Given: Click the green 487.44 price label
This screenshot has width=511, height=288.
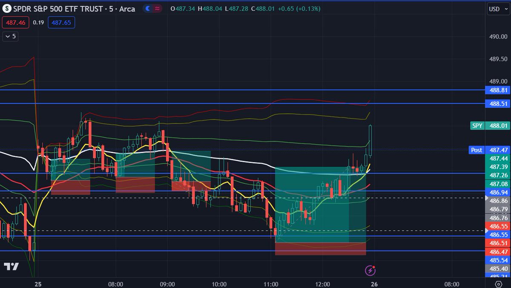Looking at the screenshot, I should (x=498, y=158).
